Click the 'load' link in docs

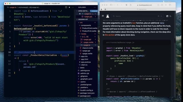(x=134, y=23)
